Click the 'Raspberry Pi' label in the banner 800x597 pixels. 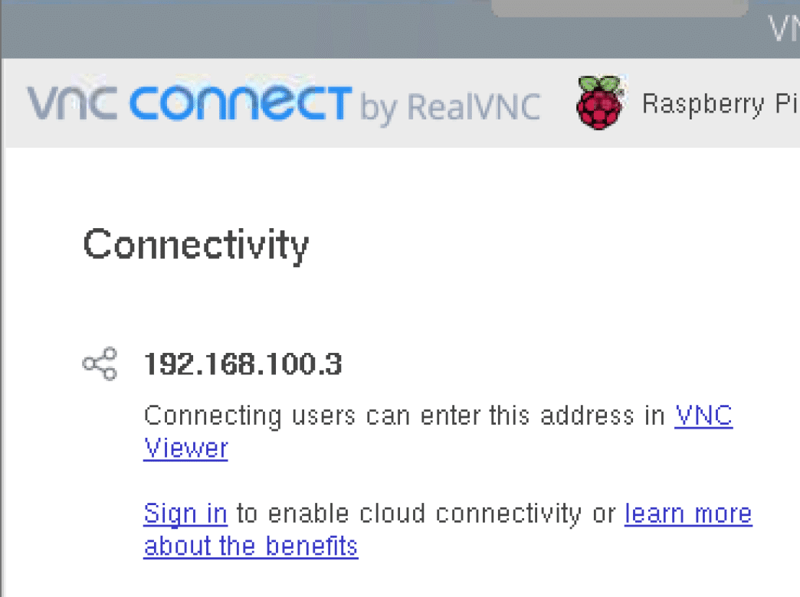[720, 104]
